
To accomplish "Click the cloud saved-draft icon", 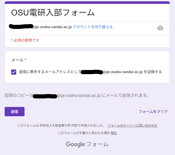I will point(160,28).
